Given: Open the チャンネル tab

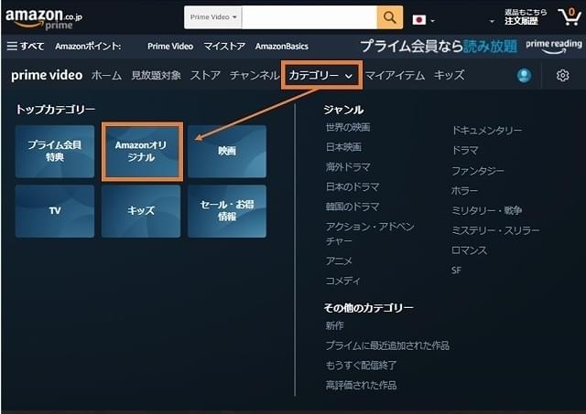Looking at the screenshot, I should click(255, 75).
